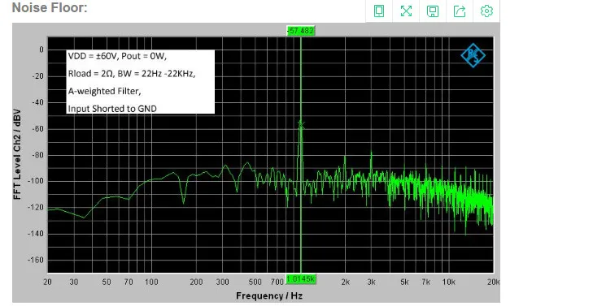Click the 'FFT Level Ch2 / dBV' axis label
This screenshot has width=593, height=306.
17,154
